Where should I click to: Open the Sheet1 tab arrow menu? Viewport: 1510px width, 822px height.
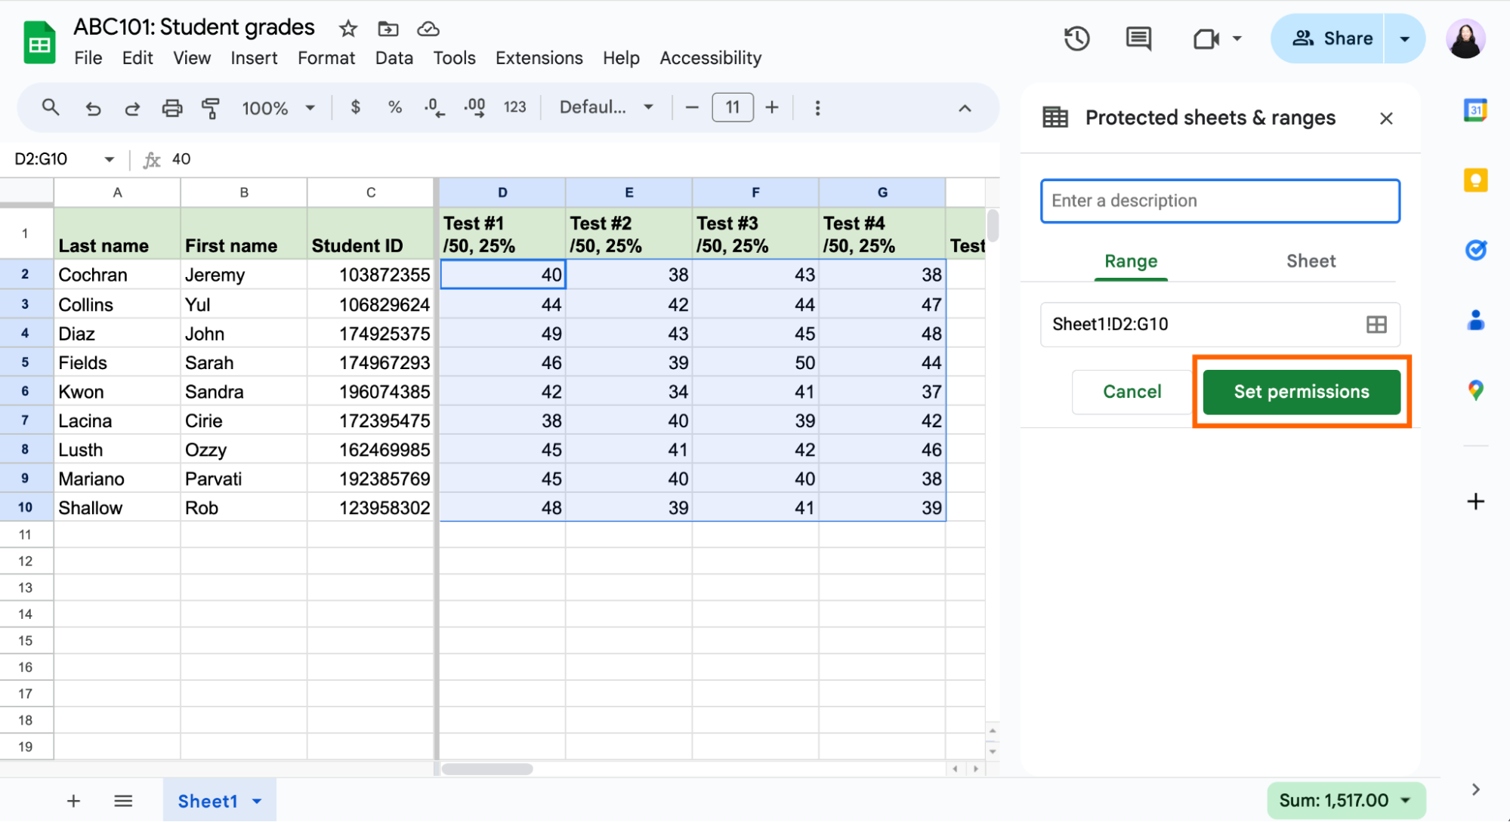coord(258,801)
